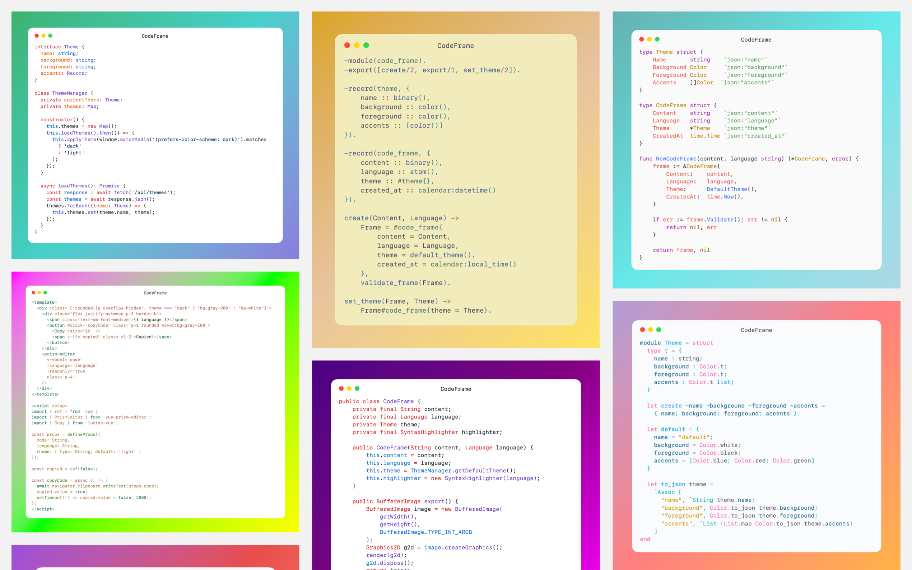Click the green dot in the OCaml module Theme card
912x570 pixels.
click(659, 330)
